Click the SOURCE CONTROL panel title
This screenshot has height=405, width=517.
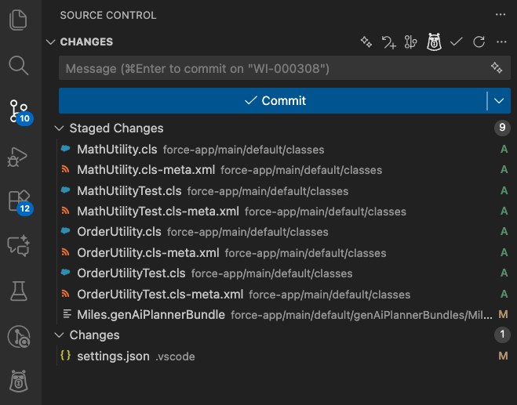tap(108, 15)
